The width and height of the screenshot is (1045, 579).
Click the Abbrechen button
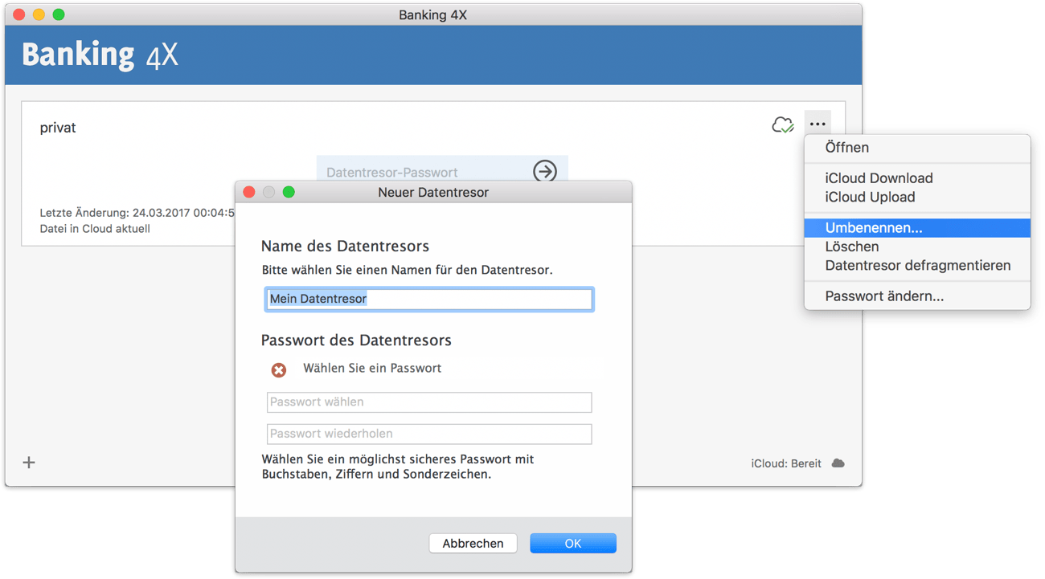(x=473, y=544)
